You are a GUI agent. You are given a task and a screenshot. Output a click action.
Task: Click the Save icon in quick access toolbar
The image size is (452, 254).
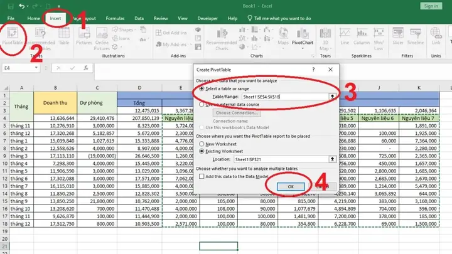tap(11, 6)
